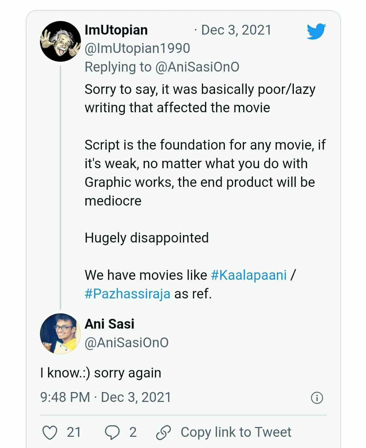
Task: Click the 21 likes count
Action: (x=74, y=432)
